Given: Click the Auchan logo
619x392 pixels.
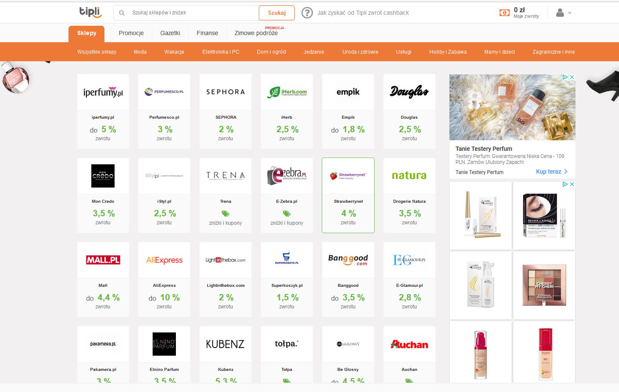Looking at the screenshot, I should coord(409,344).
